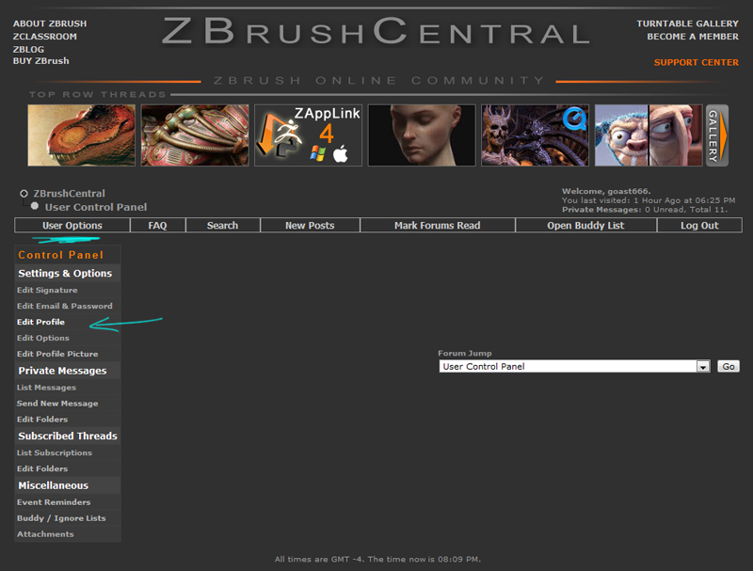
Task: Open List Messages under Private Messages
Action: point(46,388)
